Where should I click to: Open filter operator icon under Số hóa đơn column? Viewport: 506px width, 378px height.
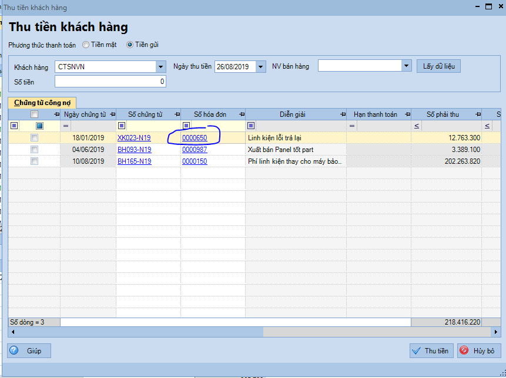point(186,126)
